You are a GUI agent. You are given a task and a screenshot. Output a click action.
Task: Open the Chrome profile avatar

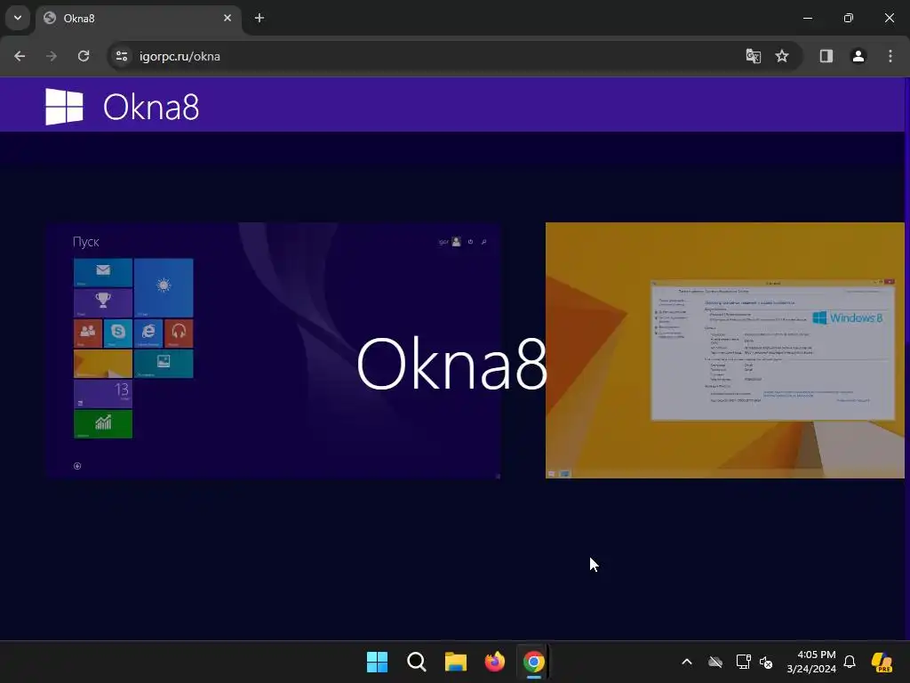858,56
